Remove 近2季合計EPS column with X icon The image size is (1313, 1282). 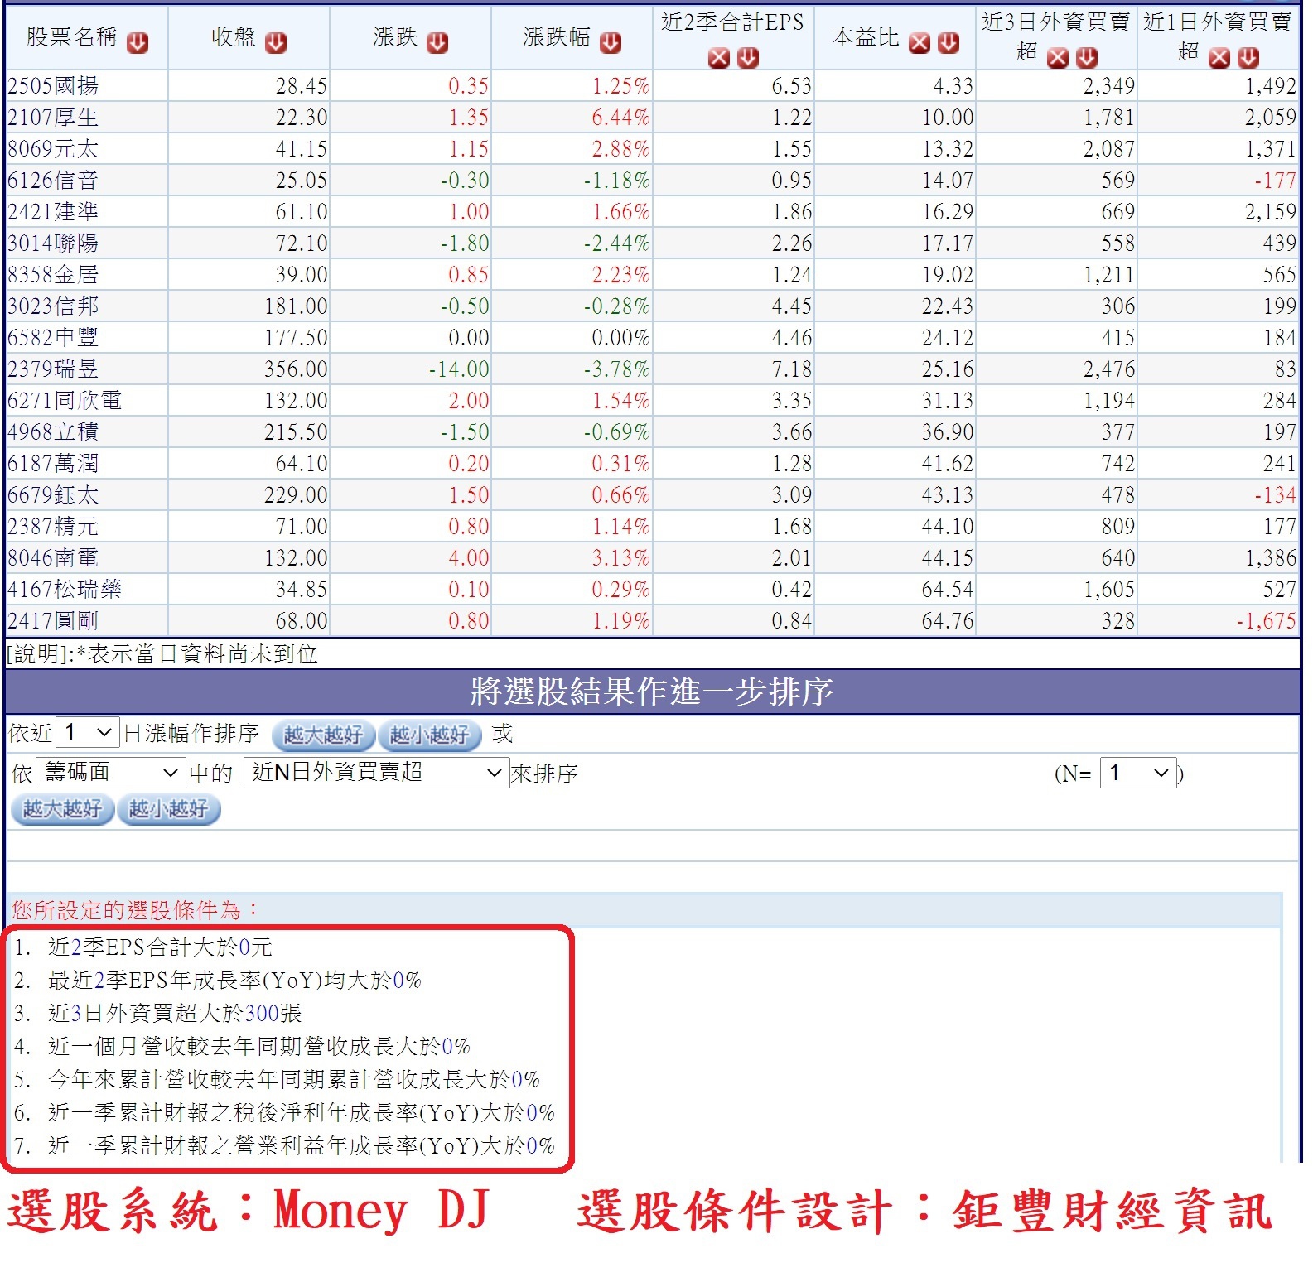click(x=719, y=57)
